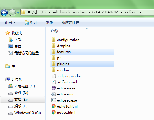Expand arrow after the adt-bundle path segment

pos(122,12)
